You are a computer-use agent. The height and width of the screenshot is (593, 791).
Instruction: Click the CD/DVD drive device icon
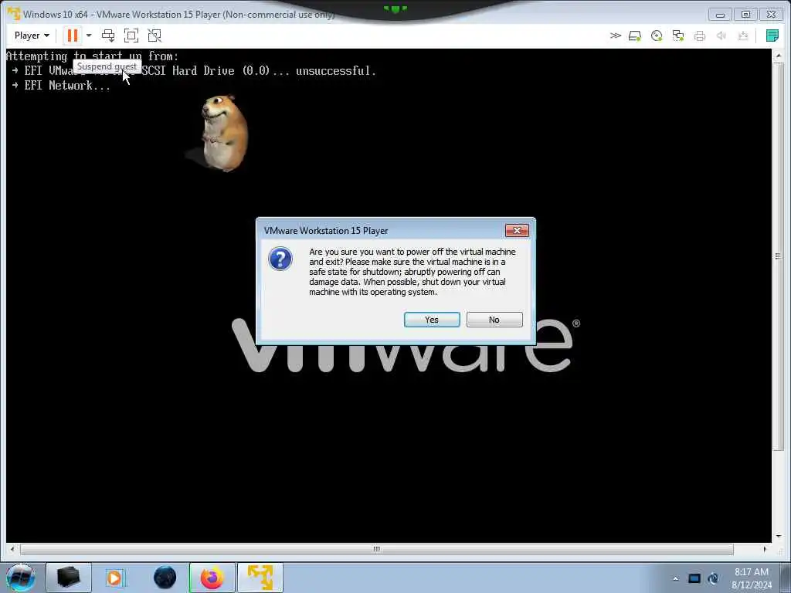657,36
